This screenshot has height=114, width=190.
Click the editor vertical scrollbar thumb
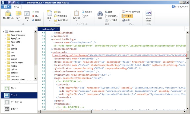point(188,54)
